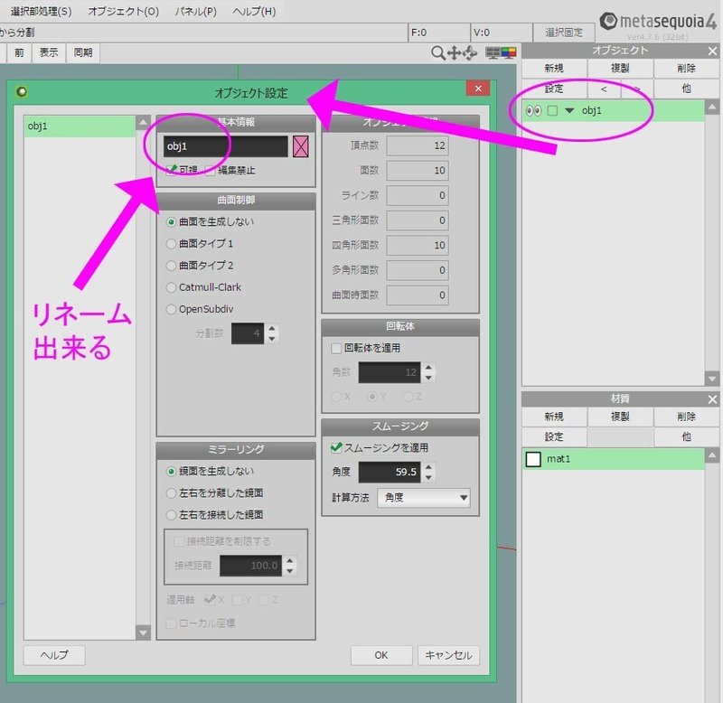Click the colored monitor display icon

[x=509, y=53]
